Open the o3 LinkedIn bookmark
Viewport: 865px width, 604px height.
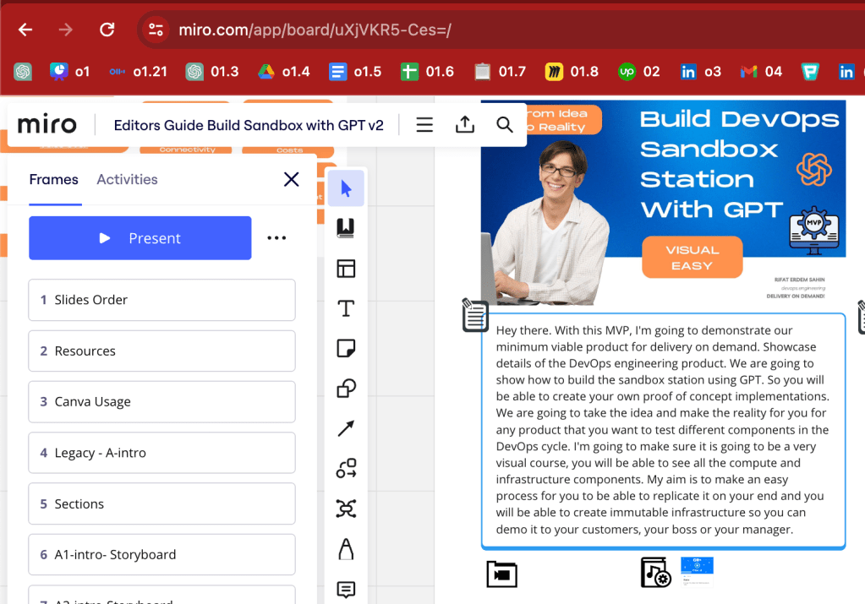tap(701, 72)
